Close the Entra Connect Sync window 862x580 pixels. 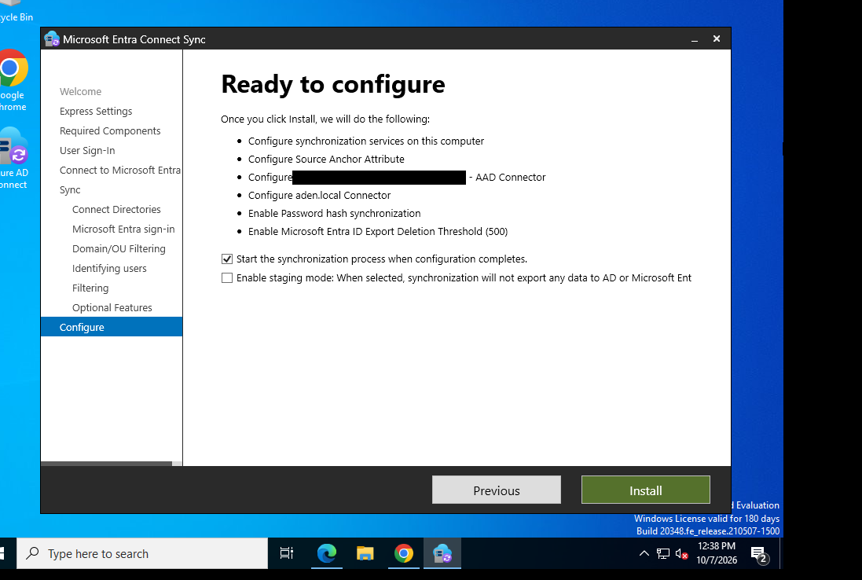[717, 39]
